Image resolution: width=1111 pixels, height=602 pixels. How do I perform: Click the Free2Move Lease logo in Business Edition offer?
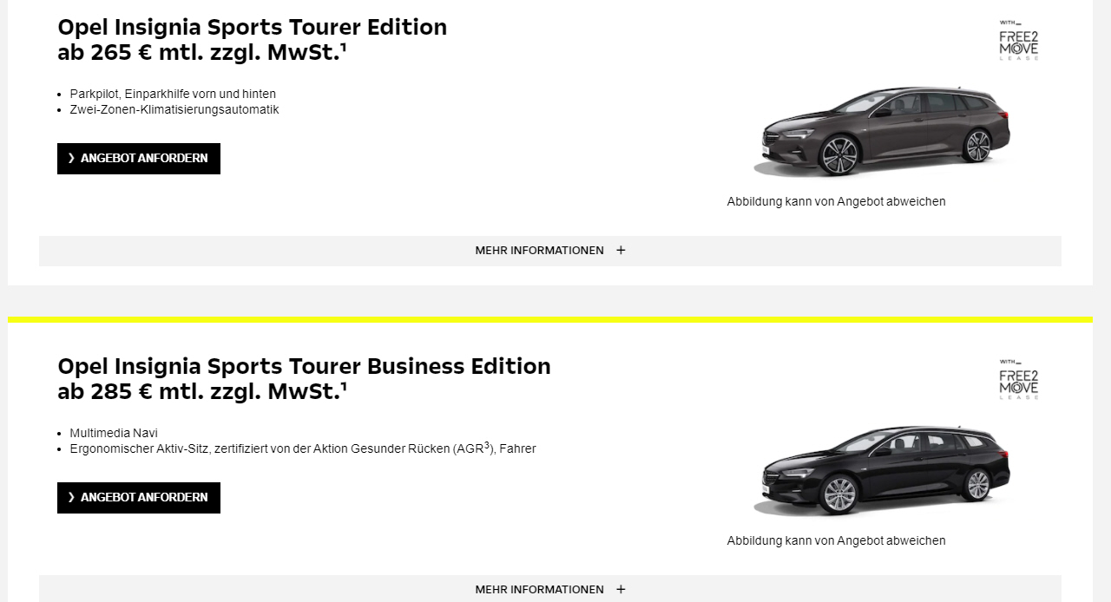tap(1018, 379)
